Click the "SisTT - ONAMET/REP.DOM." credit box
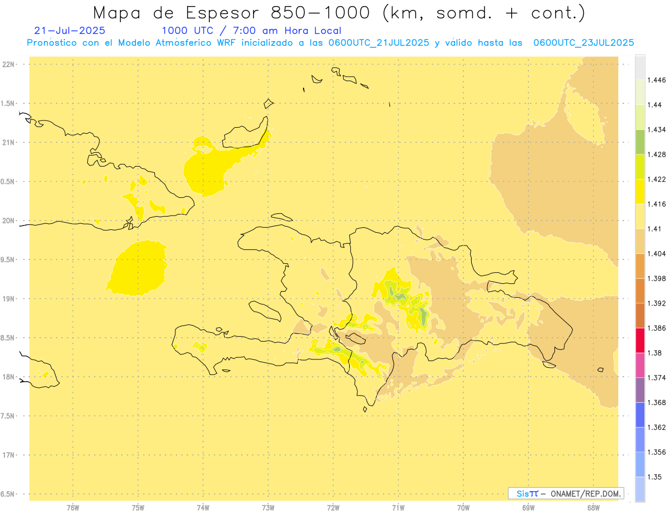Screen dimensions: 666x515 pos(566,493)
